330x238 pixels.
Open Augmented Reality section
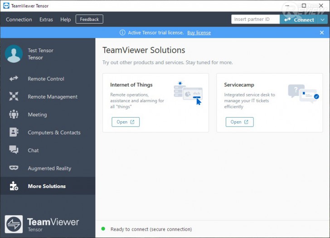48,168
